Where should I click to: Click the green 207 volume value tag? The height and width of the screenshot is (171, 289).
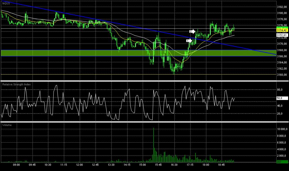point(282,162)
